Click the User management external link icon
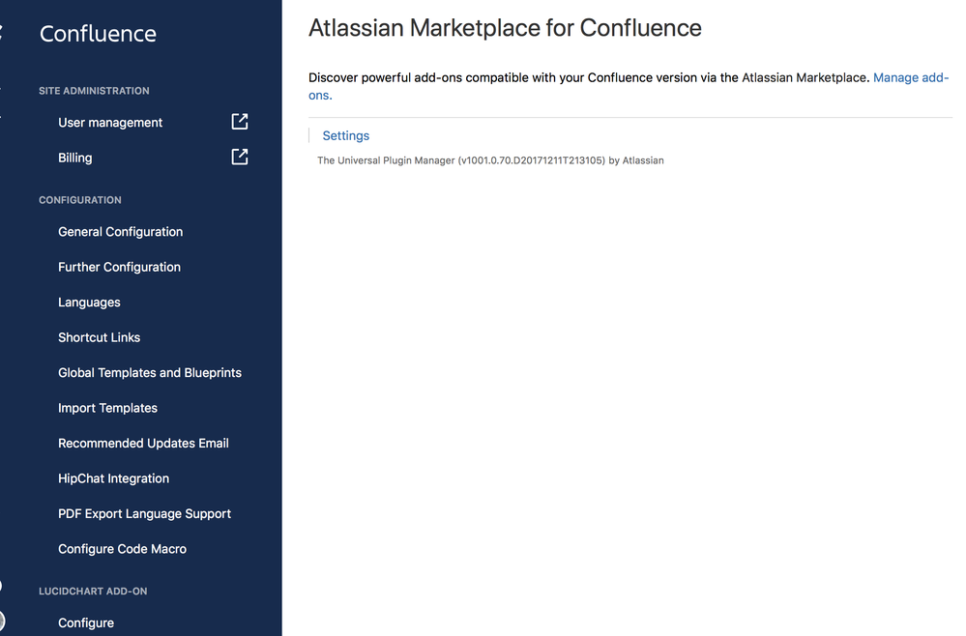The width and height of the screenshot is (966, 636). [x=240, y=122]
